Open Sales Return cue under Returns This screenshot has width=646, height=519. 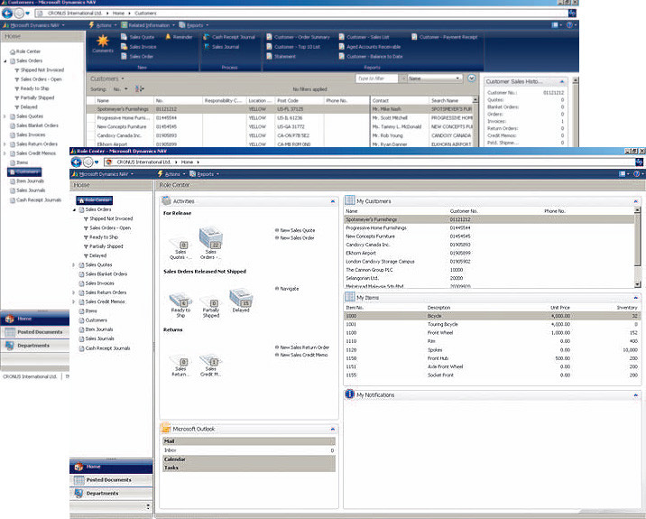point(180,366)
